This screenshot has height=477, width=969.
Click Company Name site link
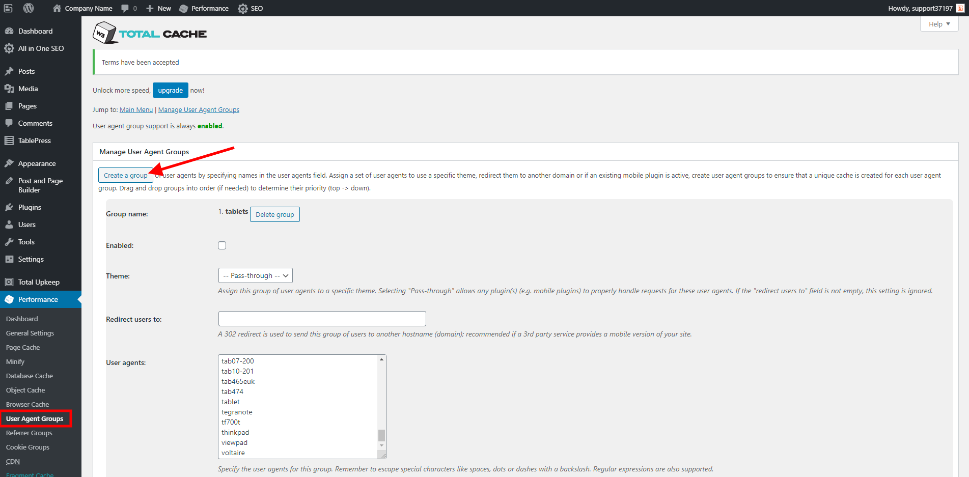pos(89,8)
